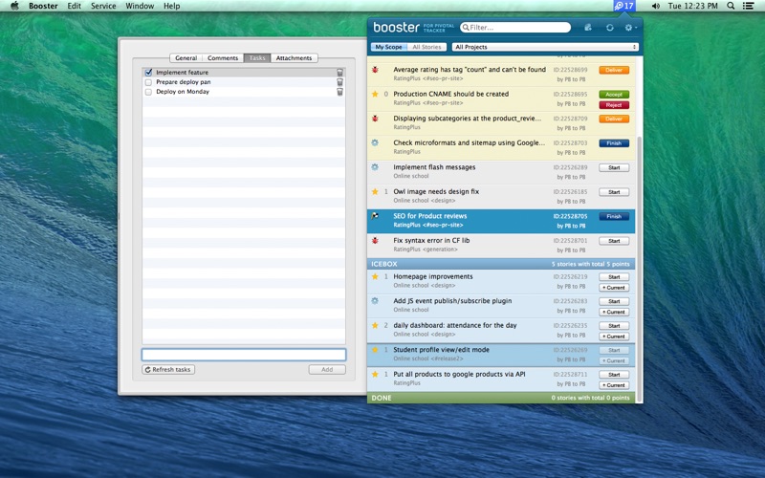Open the Attachments tab

(x=294, y=57)
